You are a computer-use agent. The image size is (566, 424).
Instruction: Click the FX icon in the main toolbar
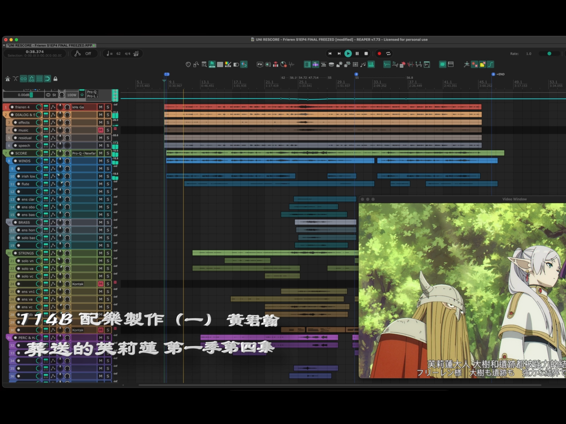click(x=260, y=65)
